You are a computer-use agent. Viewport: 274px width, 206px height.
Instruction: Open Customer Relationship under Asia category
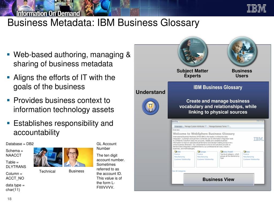pyautogui.click(x=251, y=159)
